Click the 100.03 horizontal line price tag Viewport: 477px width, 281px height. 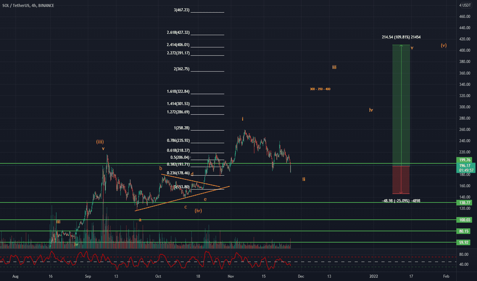pos(465,220)
